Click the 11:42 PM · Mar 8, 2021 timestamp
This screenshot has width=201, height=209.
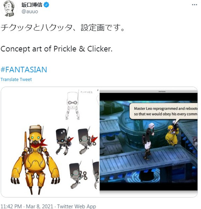tap(27, 206)
